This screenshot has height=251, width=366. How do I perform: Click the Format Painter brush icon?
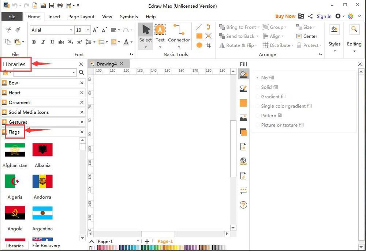click(18, 30)
